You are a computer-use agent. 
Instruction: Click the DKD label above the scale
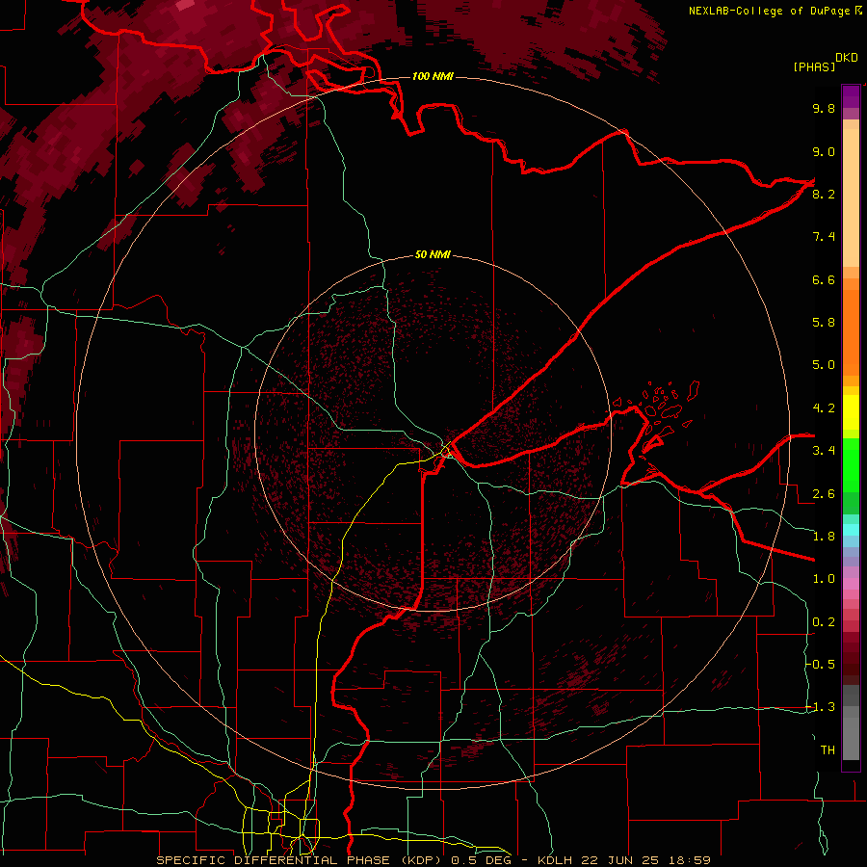tap(847, 58)
